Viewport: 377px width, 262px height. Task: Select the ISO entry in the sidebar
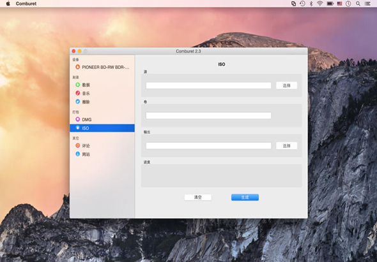(102, 128)
